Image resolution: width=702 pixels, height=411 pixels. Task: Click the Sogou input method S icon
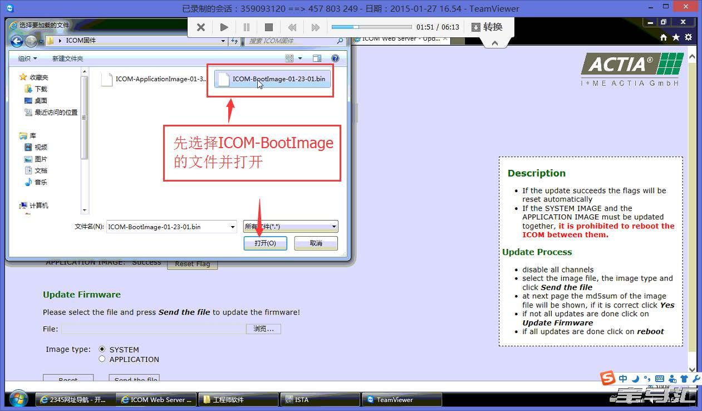pos(608,378)
